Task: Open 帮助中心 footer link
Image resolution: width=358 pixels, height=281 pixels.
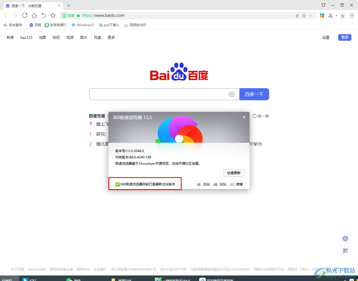Action: pyautogui.click(x=83, y=269)
